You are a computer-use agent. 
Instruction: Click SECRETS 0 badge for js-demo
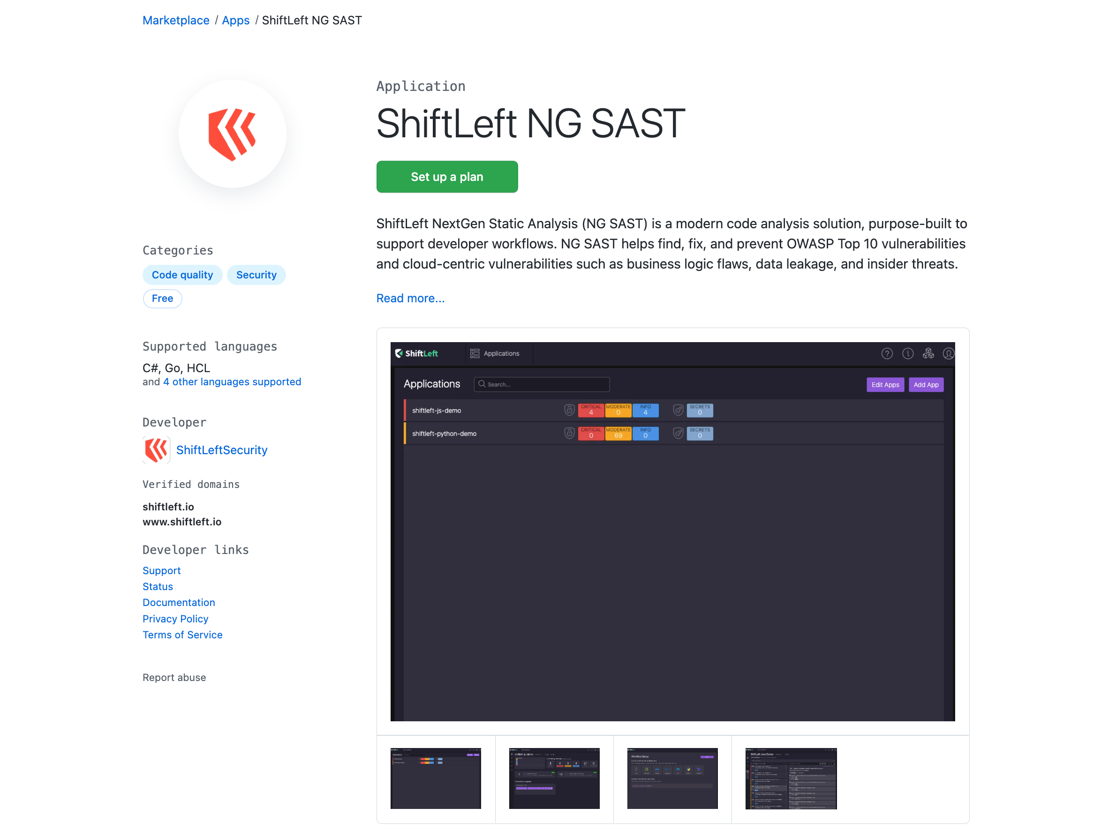coord(700,411)
